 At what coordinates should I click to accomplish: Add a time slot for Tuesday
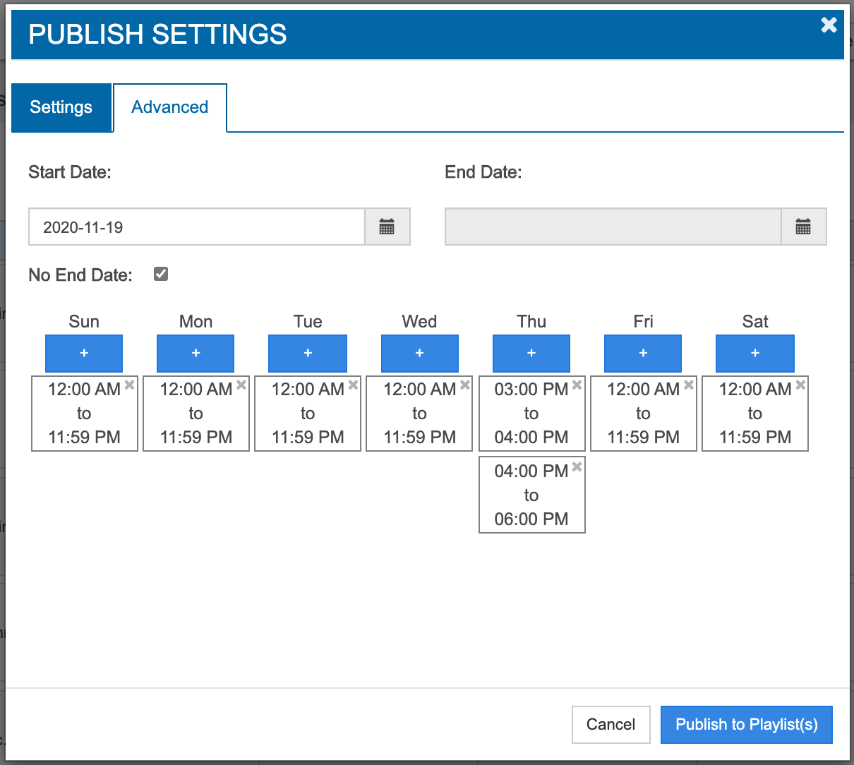click(308, 353)
